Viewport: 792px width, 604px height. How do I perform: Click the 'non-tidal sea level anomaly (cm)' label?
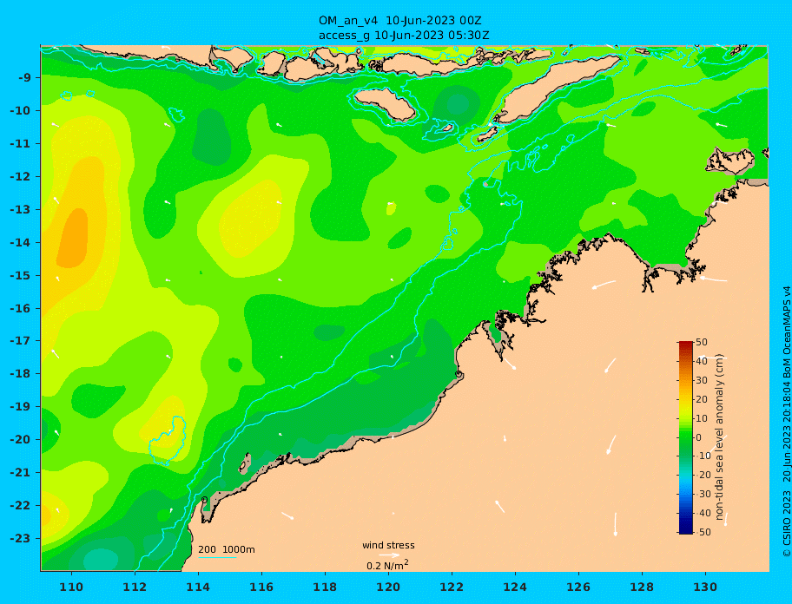719,437
